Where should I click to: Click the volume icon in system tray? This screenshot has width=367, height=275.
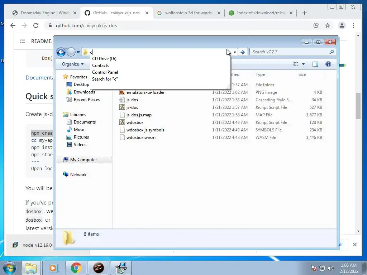pos(331,268)
